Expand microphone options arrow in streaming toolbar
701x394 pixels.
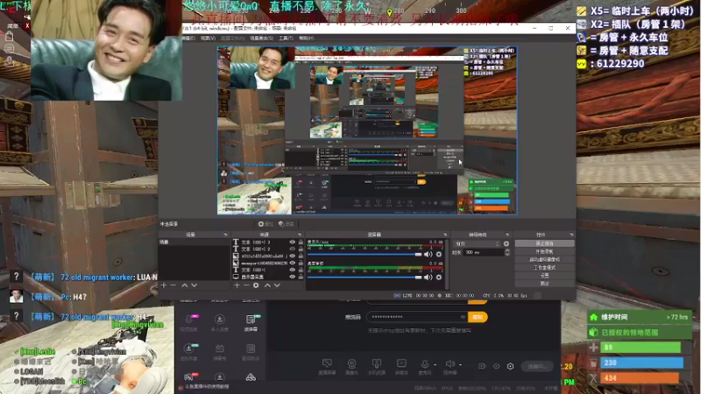click(x=435, y=364)
